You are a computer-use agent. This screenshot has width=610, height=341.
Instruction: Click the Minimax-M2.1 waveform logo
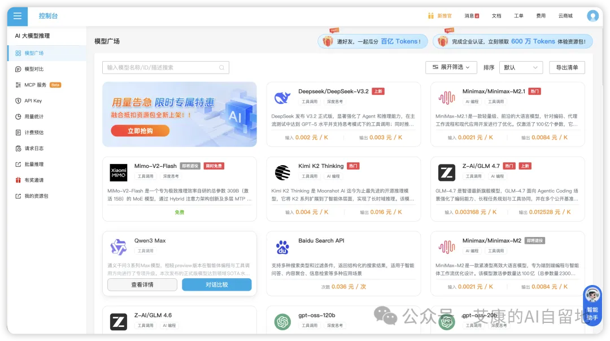pos(447,97)
